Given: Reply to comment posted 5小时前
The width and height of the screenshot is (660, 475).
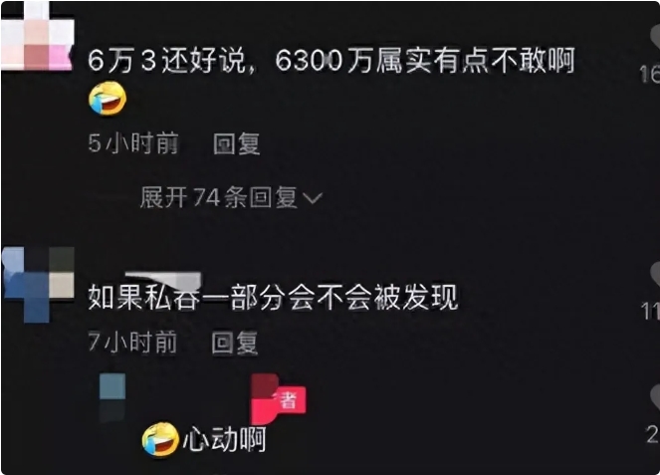Looking at the screenshot, I should pyautogui.click(x=236, y=143).
